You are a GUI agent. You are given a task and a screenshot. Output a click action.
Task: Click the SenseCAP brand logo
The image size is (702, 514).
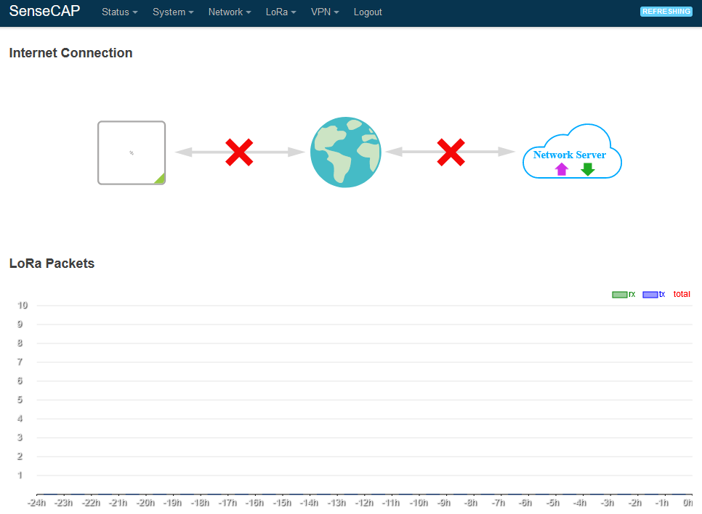point(44,11)
